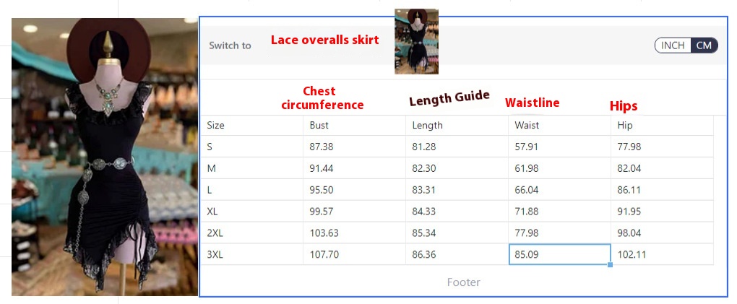Select the Length column header cell
Screen dimensions: 737x304
[x=457, y=126]
